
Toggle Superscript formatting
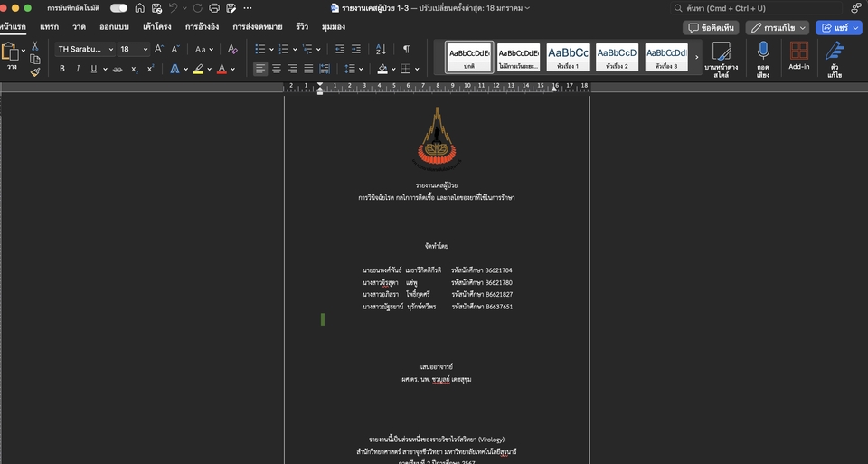click(150, 69)
